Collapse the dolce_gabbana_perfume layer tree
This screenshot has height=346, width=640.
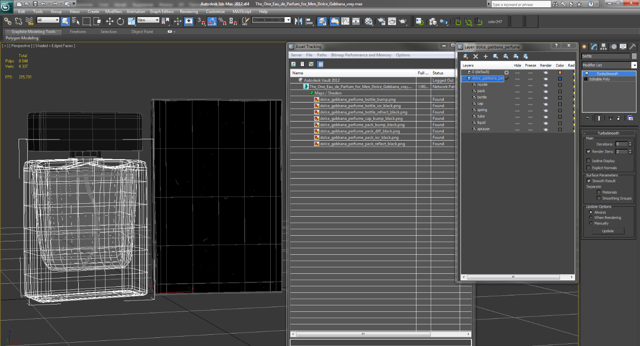(x=464, y=78)
